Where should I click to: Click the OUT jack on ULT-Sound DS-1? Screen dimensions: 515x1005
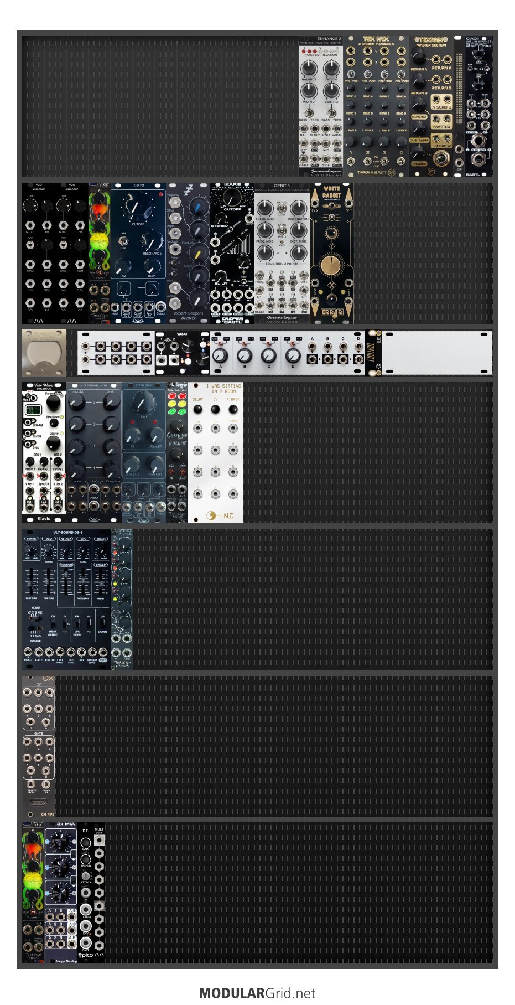[x=103, y=652]
